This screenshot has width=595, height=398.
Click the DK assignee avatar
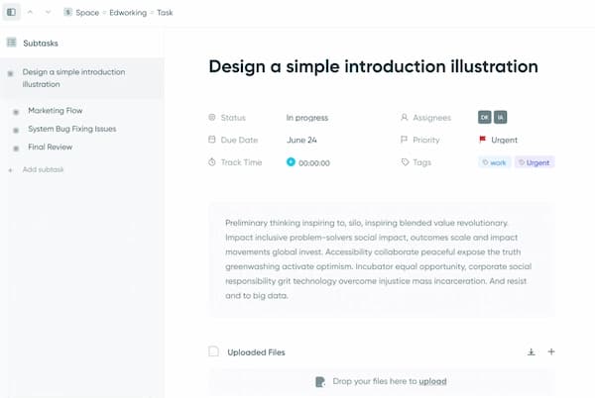click(x=484, y=118)
